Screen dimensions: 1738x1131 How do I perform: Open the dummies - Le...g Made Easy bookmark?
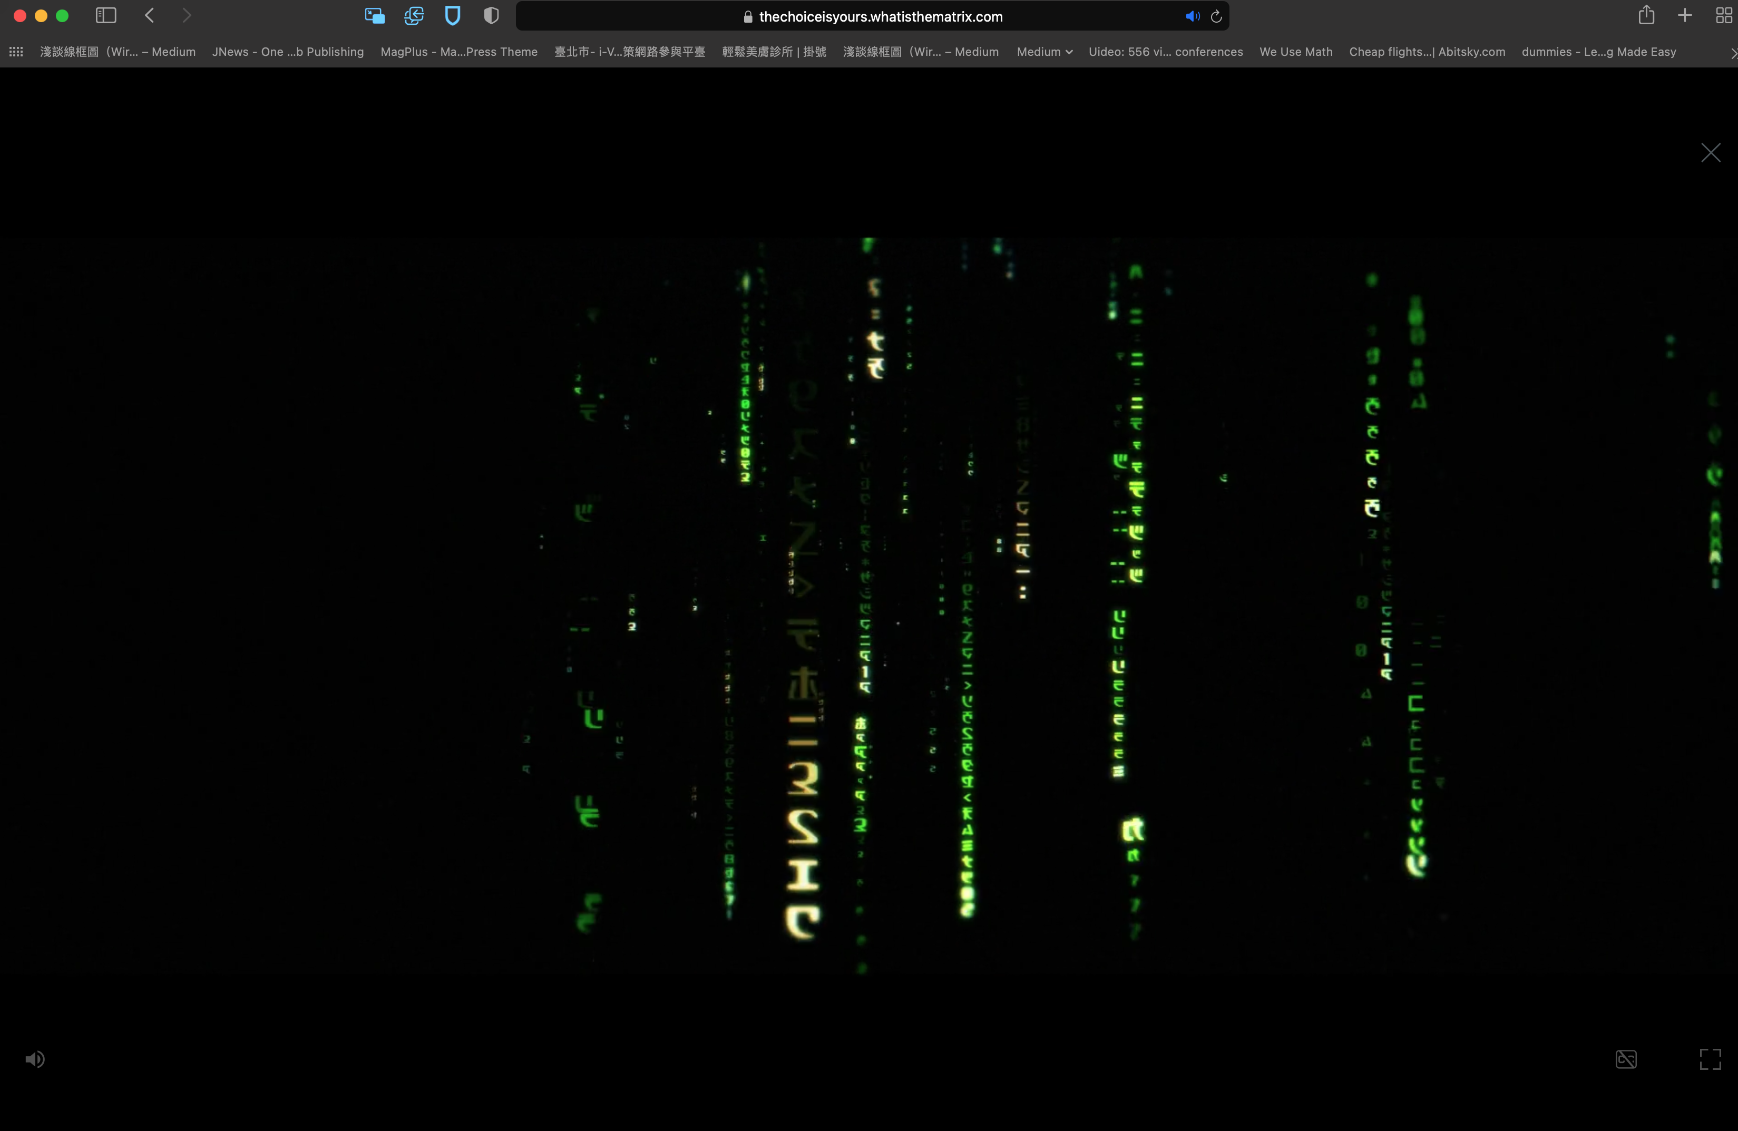coord(1598,52)
